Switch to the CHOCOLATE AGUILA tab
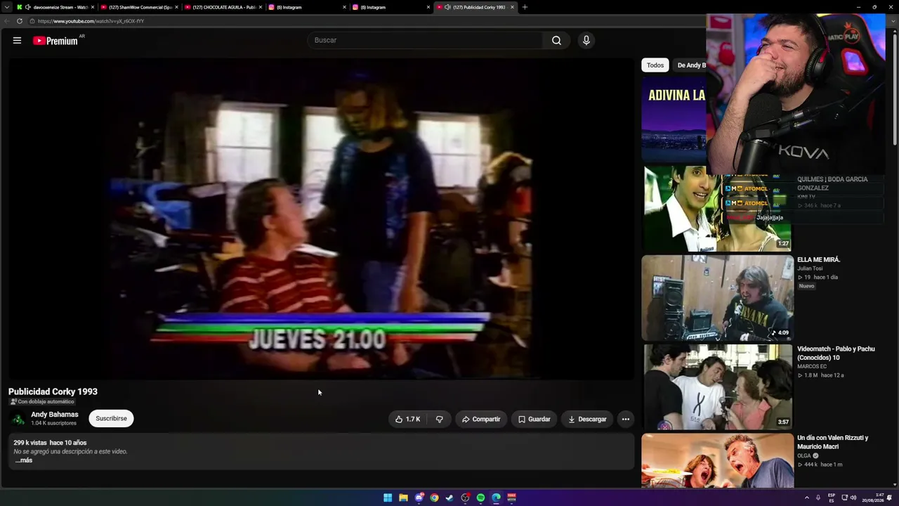Screen dimensions: 899x506 223,7
